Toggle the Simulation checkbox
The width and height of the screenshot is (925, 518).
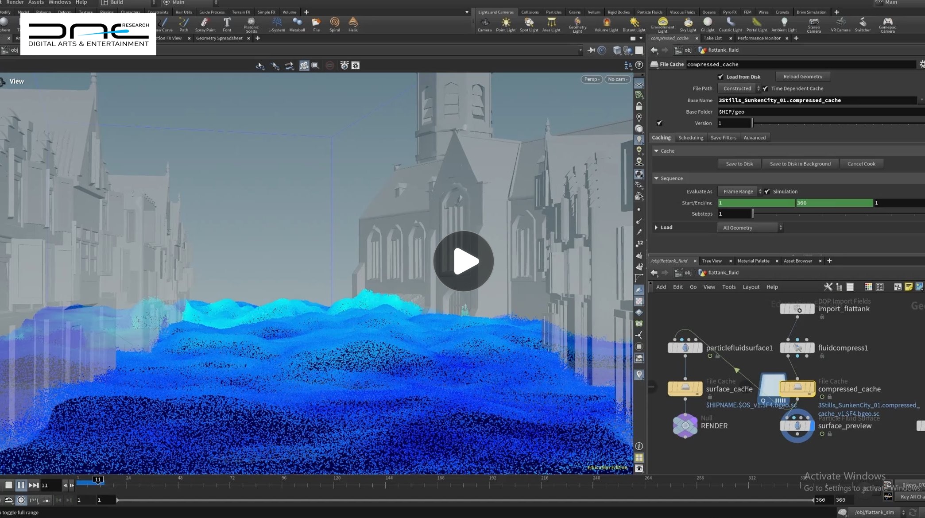pyautogui.click(x=767, y=191)
